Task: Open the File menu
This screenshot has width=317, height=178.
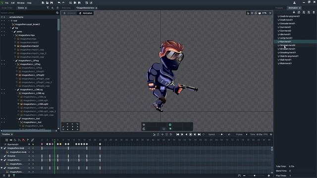Action: [6, 3]
